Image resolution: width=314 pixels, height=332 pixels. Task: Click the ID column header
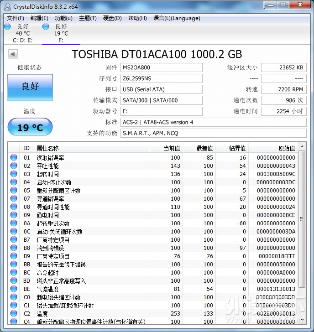(x=26, y=148)
